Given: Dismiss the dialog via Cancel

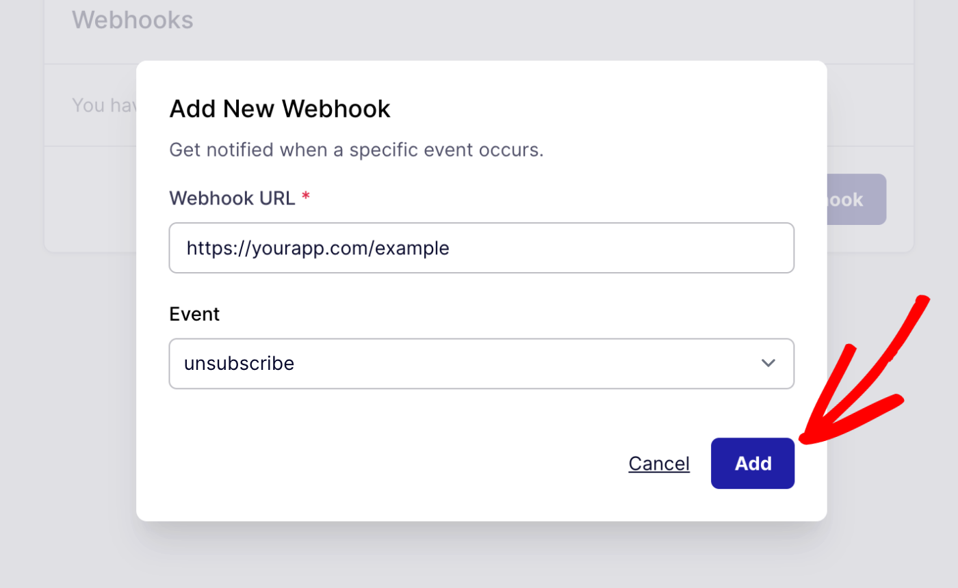Looking at the screenshot, I should pyautogui.click(x=658, y=463).
